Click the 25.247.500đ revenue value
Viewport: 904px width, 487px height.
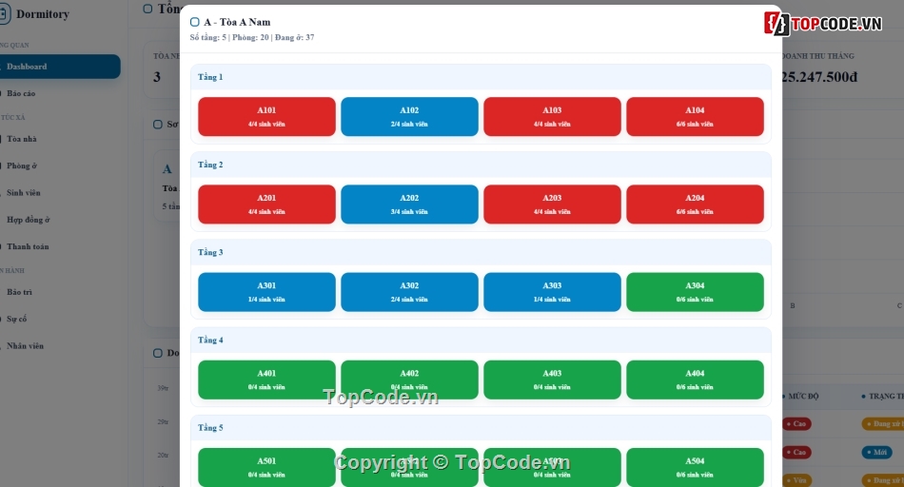819,77
